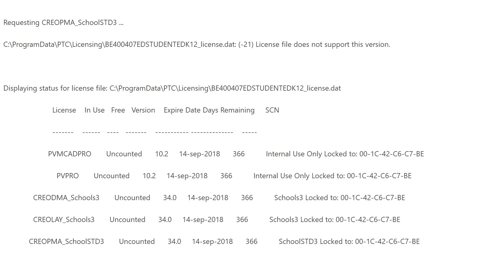
Task: Click "Uncounted" in the PVPRO row
Action: [x=111, y=176]
